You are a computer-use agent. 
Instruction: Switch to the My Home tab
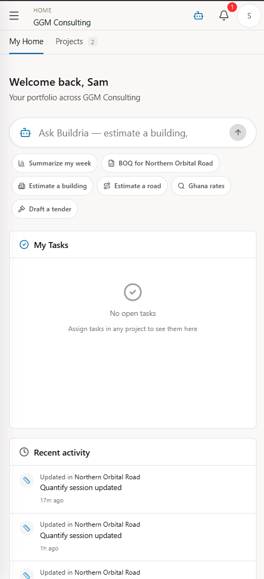pyautogui.click(x=26, y=42)
